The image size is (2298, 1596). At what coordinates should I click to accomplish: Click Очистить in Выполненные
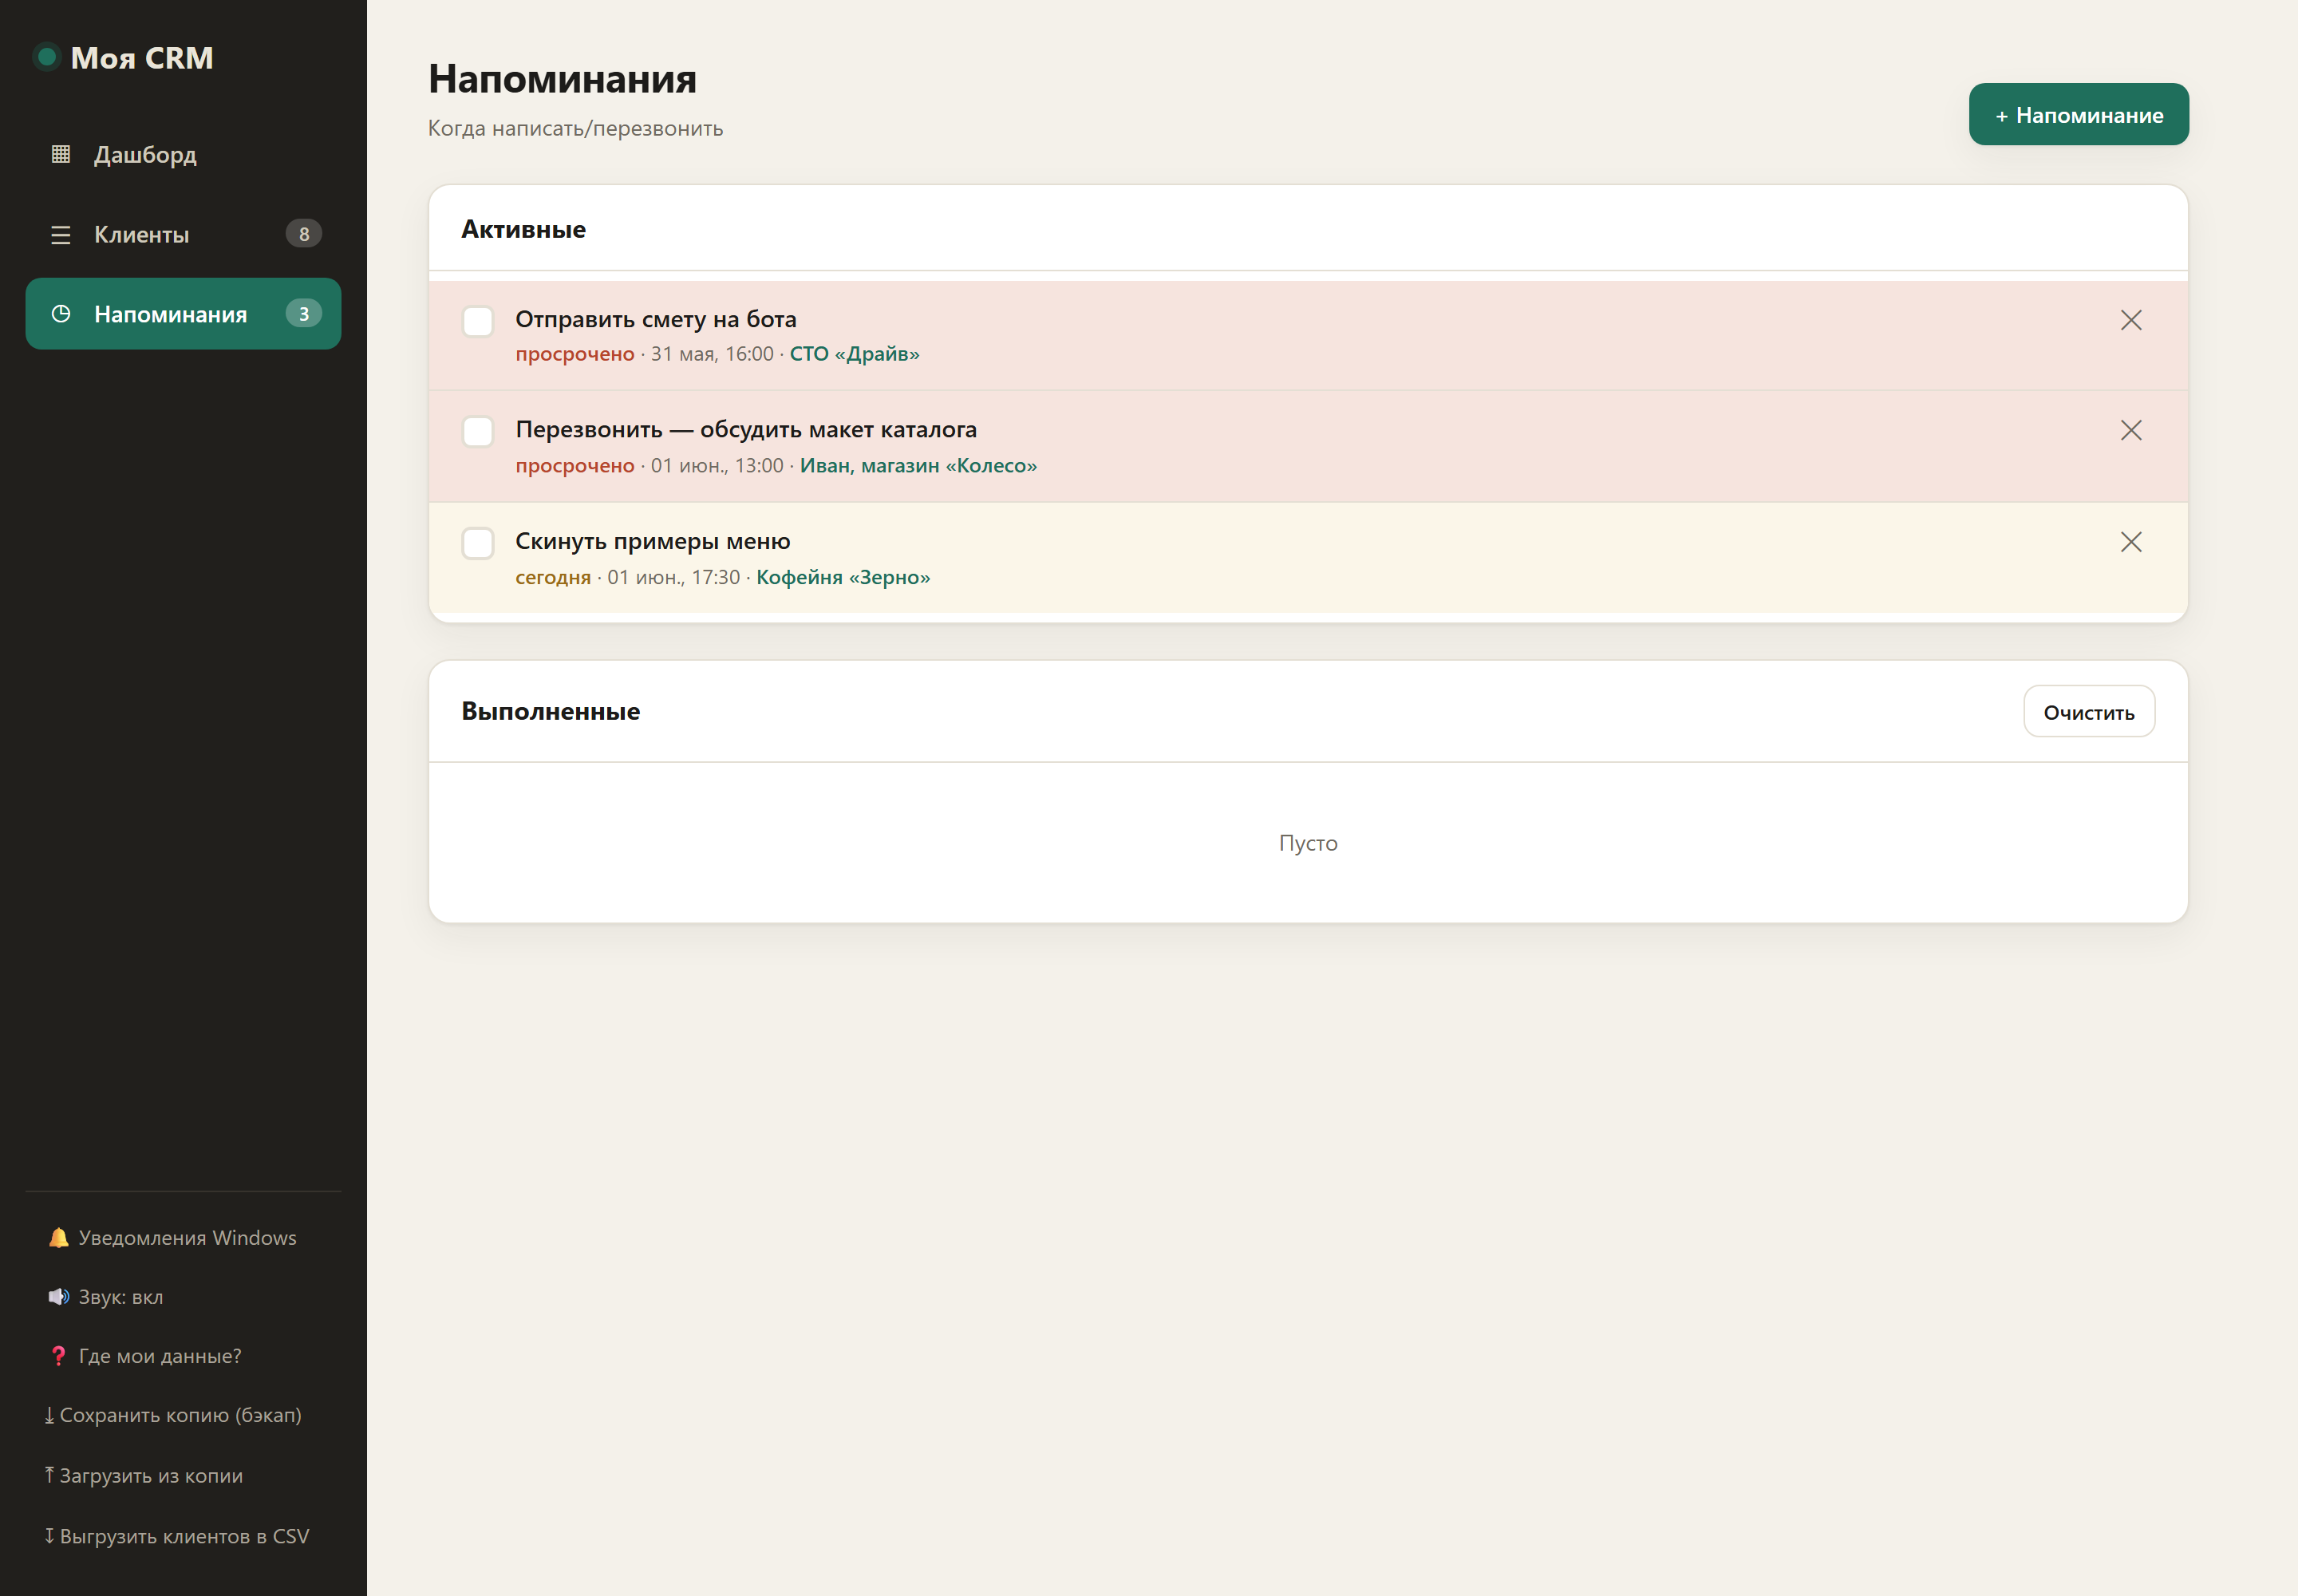pos(2089,712)
